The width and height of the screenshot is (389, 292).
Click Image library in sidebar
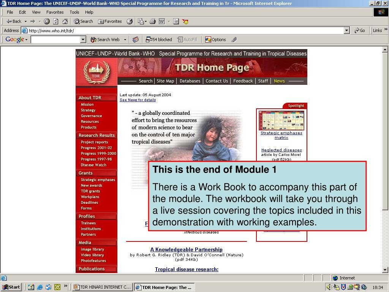[92, 249]
